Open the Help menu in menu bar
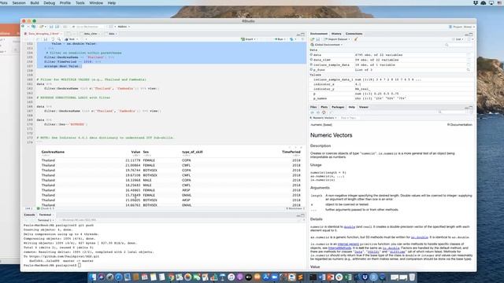 click(x=112, y=3)
